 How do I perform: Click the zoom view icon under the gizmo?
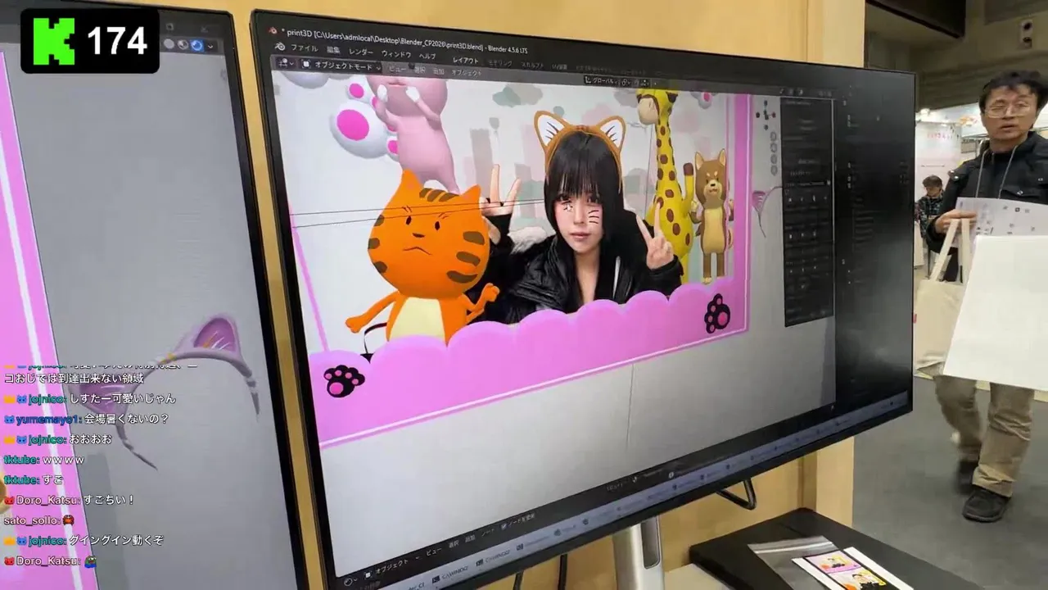(773, 136)
